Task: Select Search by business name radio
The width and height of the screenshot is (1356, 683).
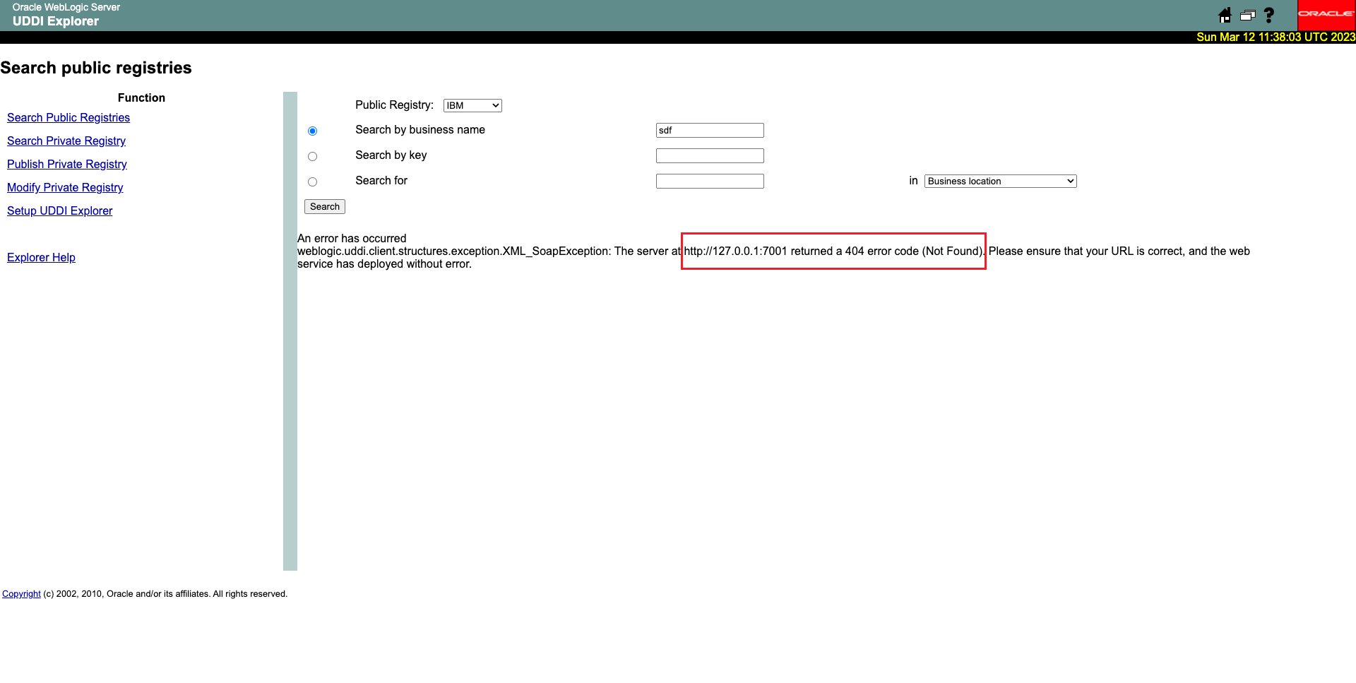Action: pos(312,131)
